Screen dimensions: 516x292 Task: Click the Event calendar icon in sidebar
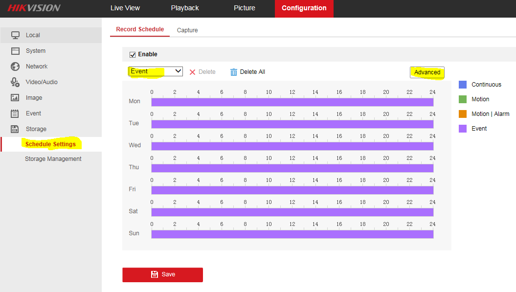15,113
